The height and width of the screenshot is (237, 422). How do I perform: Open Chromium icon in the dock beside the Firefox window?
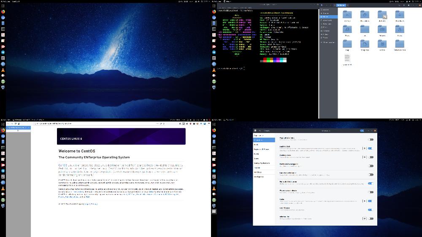pos(3,136)
